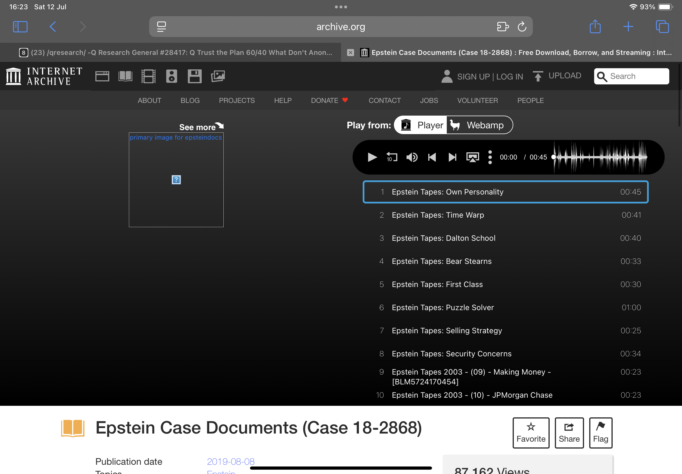682x474 pixels.
Task: Open a new tab with the plus icon
Action: 628,27
